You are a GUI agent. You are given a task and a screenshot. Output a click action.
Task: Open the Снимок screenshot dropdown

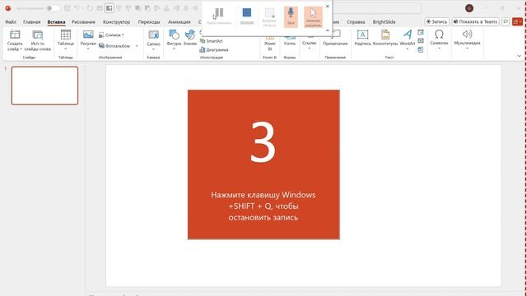pos(112,35)
